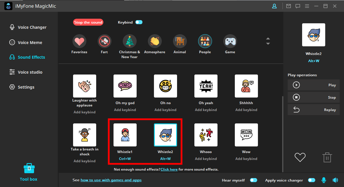Click Alt+W shortcut in the right panel
344x187 pixels.
click(x=314, y=61)
